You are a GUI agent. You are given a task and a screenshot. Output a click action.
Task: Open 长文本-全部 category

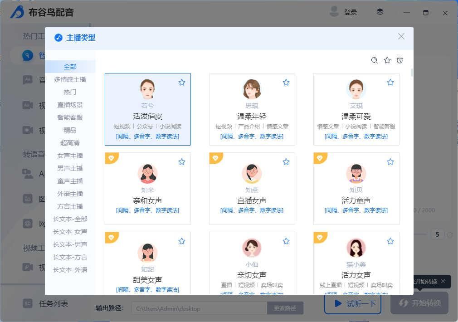(70, 219)
